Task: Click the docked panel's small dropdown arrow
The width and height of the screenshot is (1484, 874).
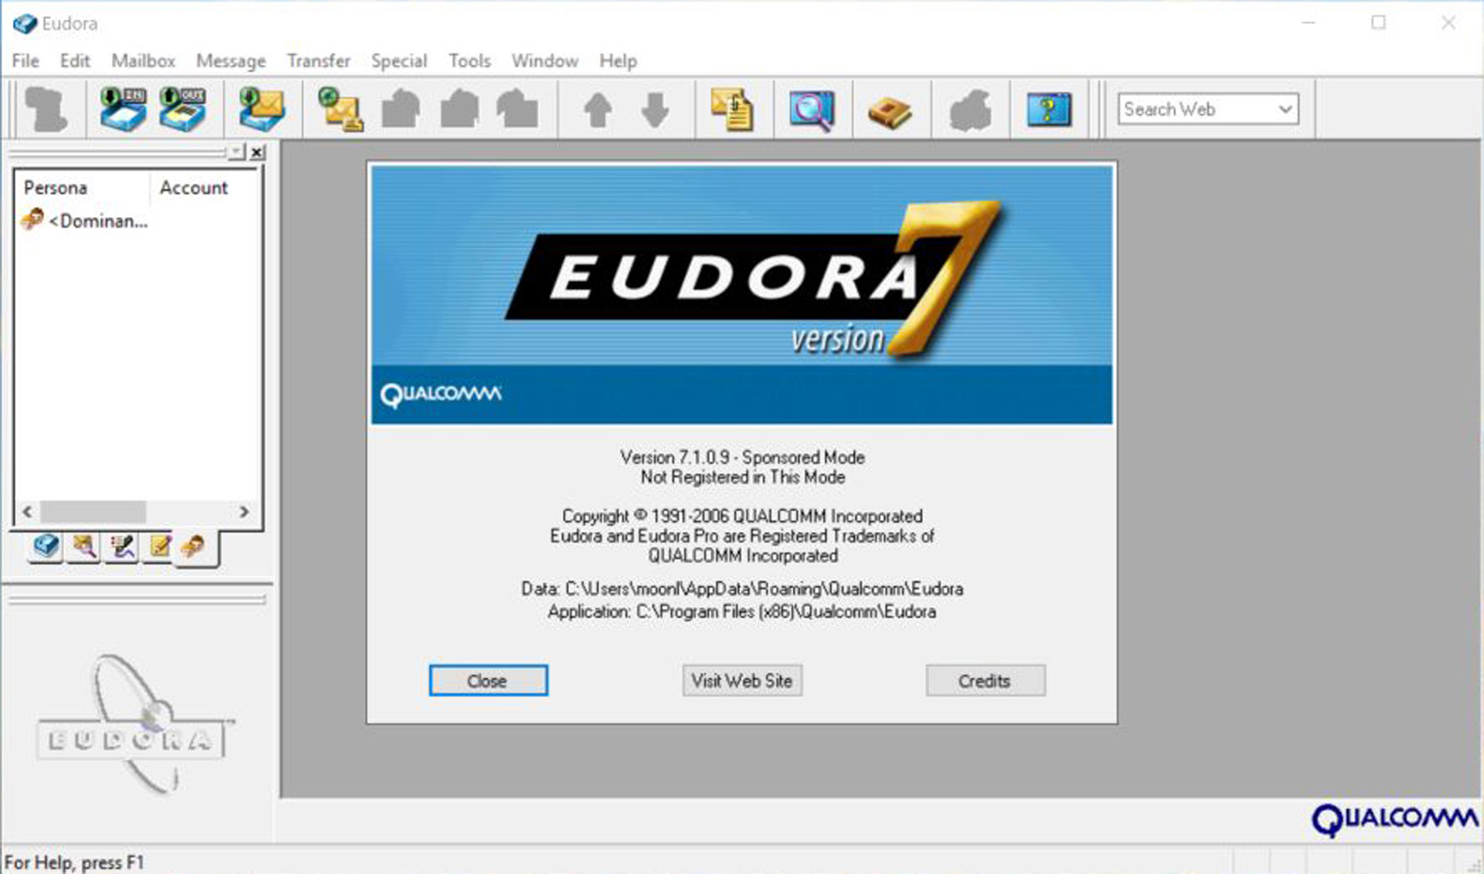Action: click(237, 152)
